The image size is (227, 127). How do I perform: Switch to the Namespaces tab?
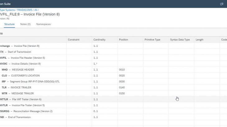point(44,24)
